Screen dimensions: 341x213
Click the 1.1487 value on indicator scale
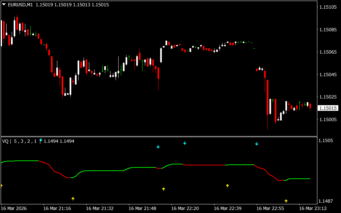pos(326,201)
